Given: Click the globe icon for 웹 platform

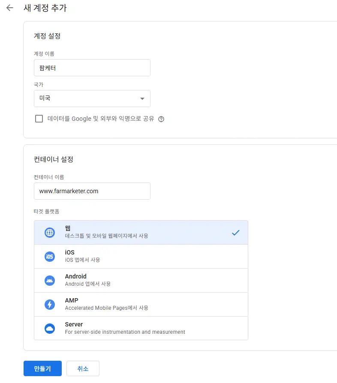Looking at the screenshot, I should tap(50, 233).
